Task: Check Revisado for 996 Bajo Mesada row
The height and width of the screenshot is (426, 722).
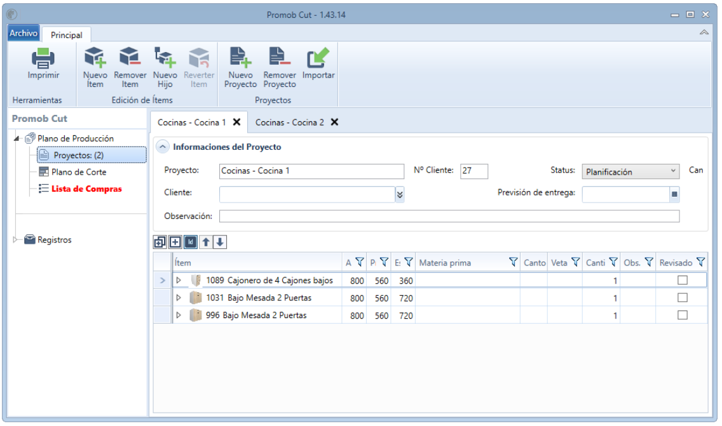Action: 683,315
